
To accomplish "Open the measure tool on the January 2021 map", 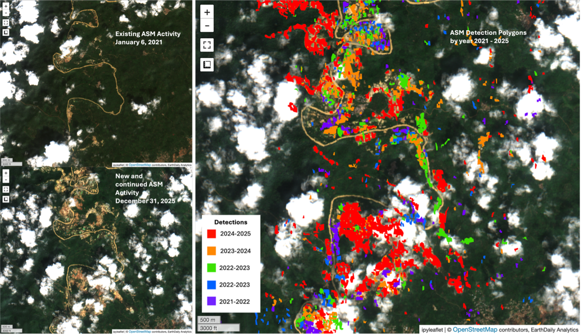I will [x=6, y=32].
